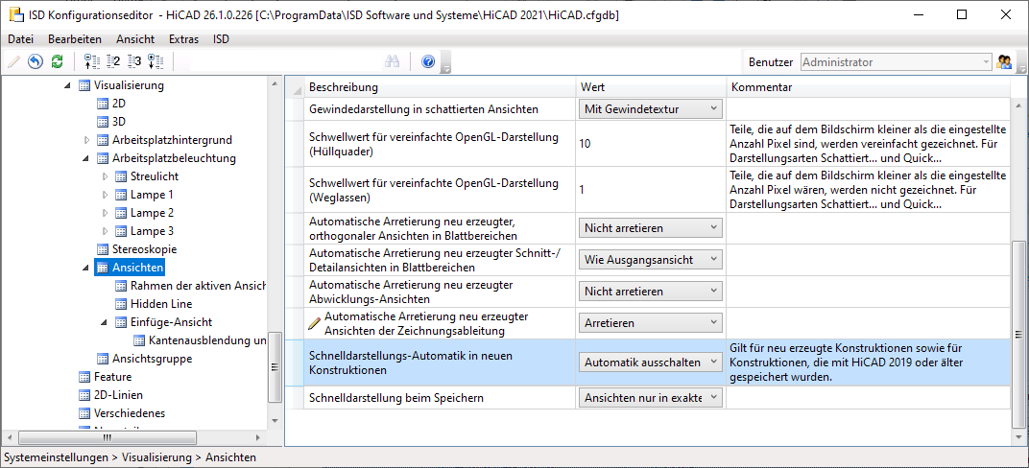The width and height of the screenshot is (1029, 468).
Task: Open the Extras menu
Action: tap(183, 38)
